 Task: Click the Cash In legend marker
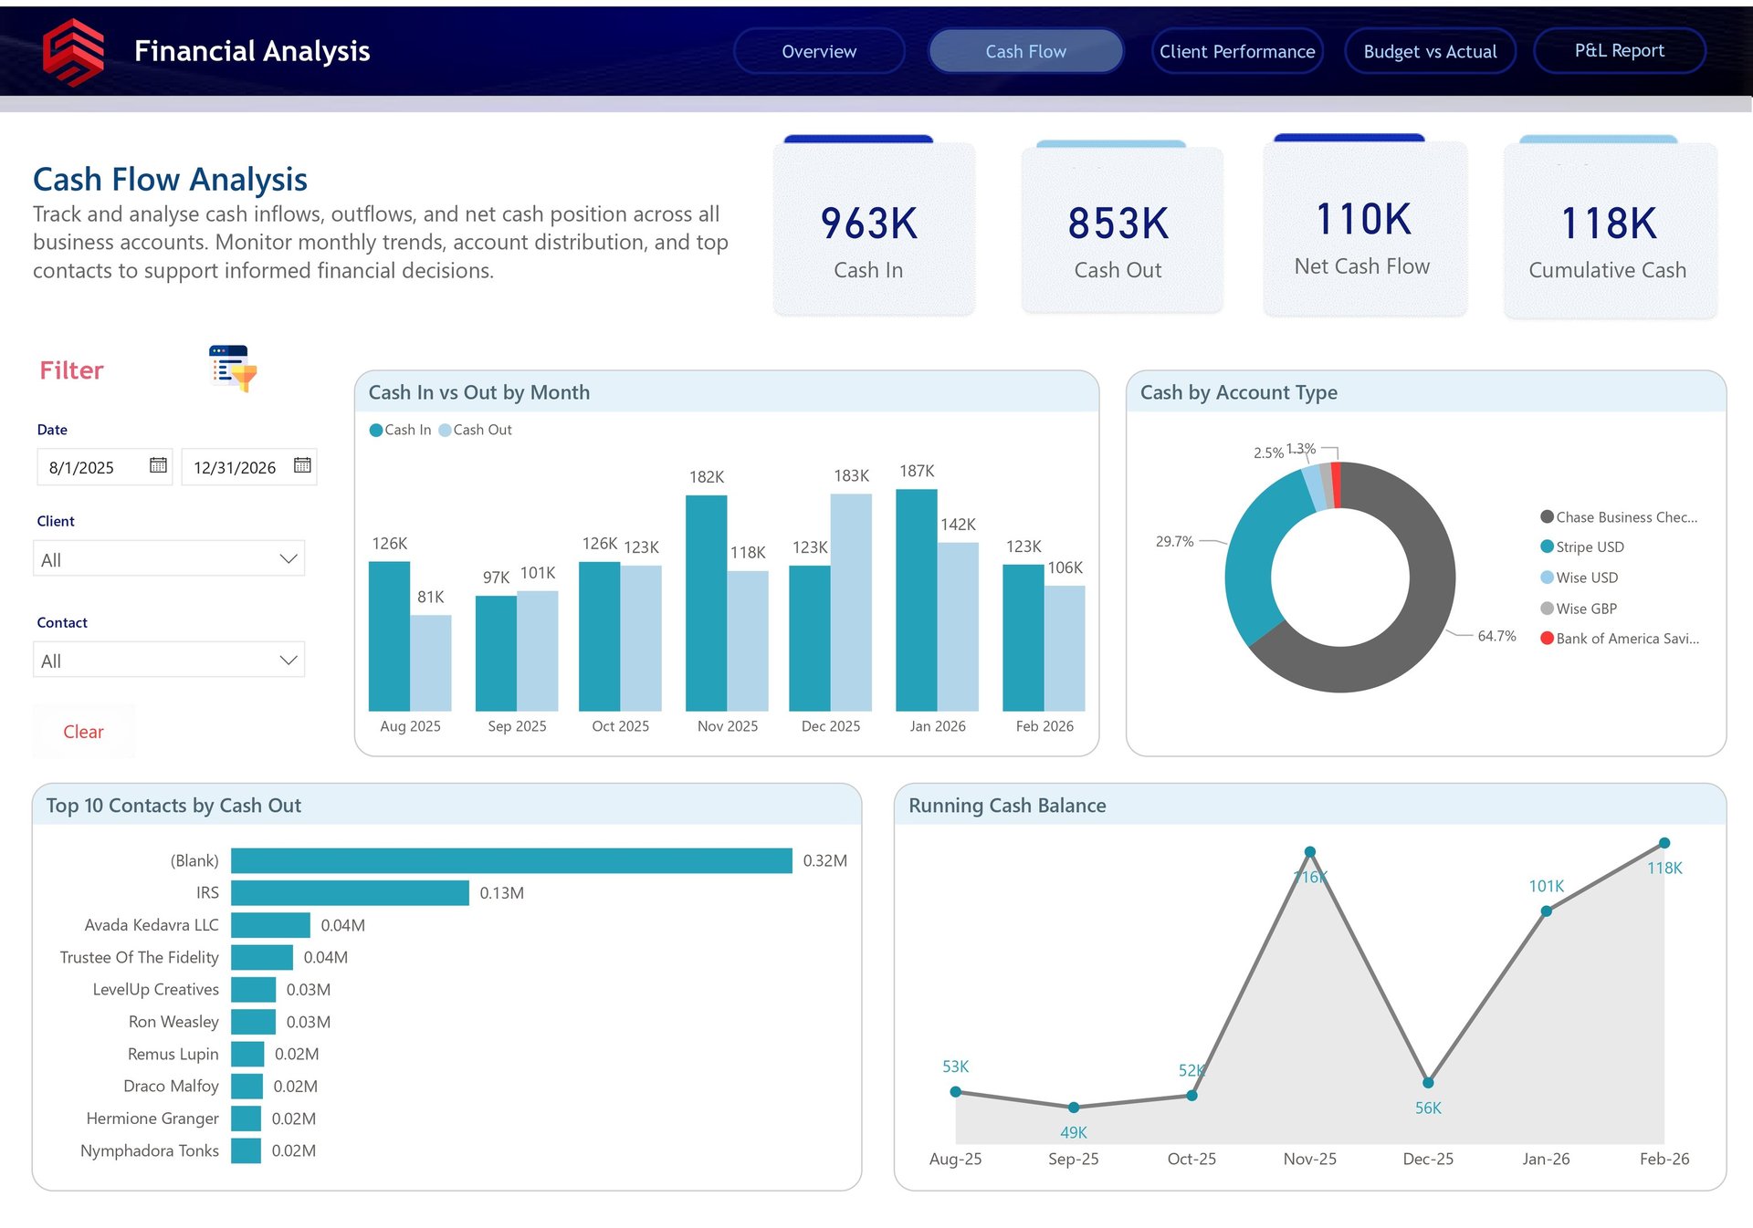coord(375,430)
